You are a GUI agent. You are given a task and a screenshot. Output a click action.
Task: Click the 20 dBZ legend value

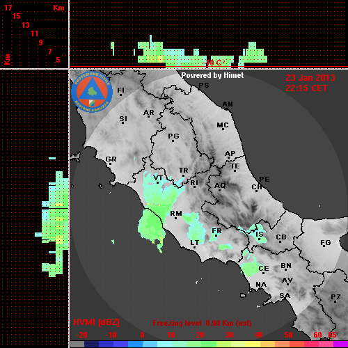[x=200, y=335]
